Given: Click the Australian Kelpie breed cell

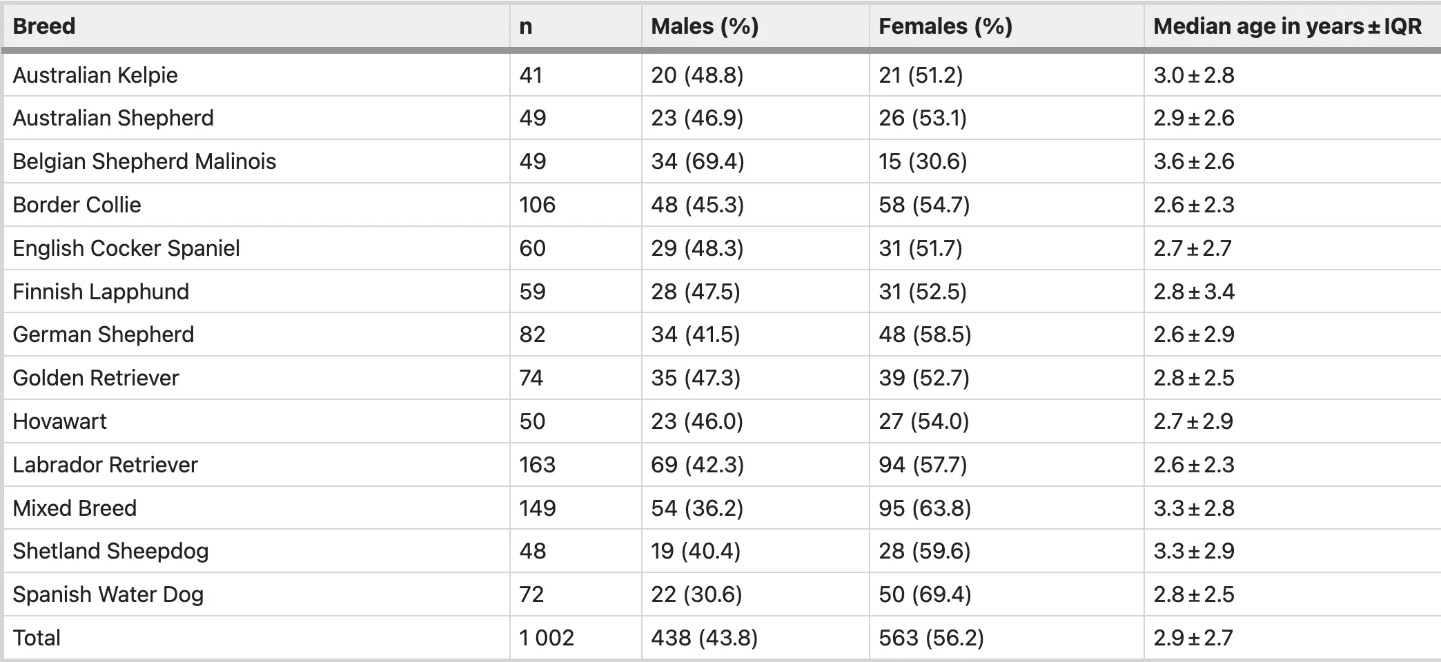Looking at the screenshot, I should (x=95, y=75).
